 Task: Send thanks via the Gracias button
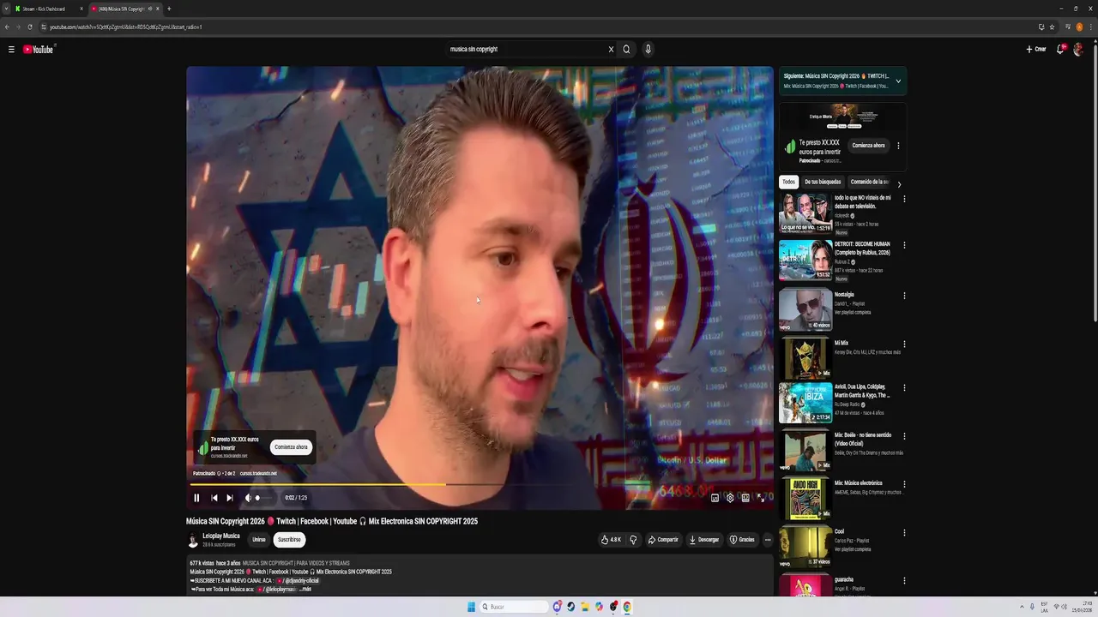coord(742,540)
